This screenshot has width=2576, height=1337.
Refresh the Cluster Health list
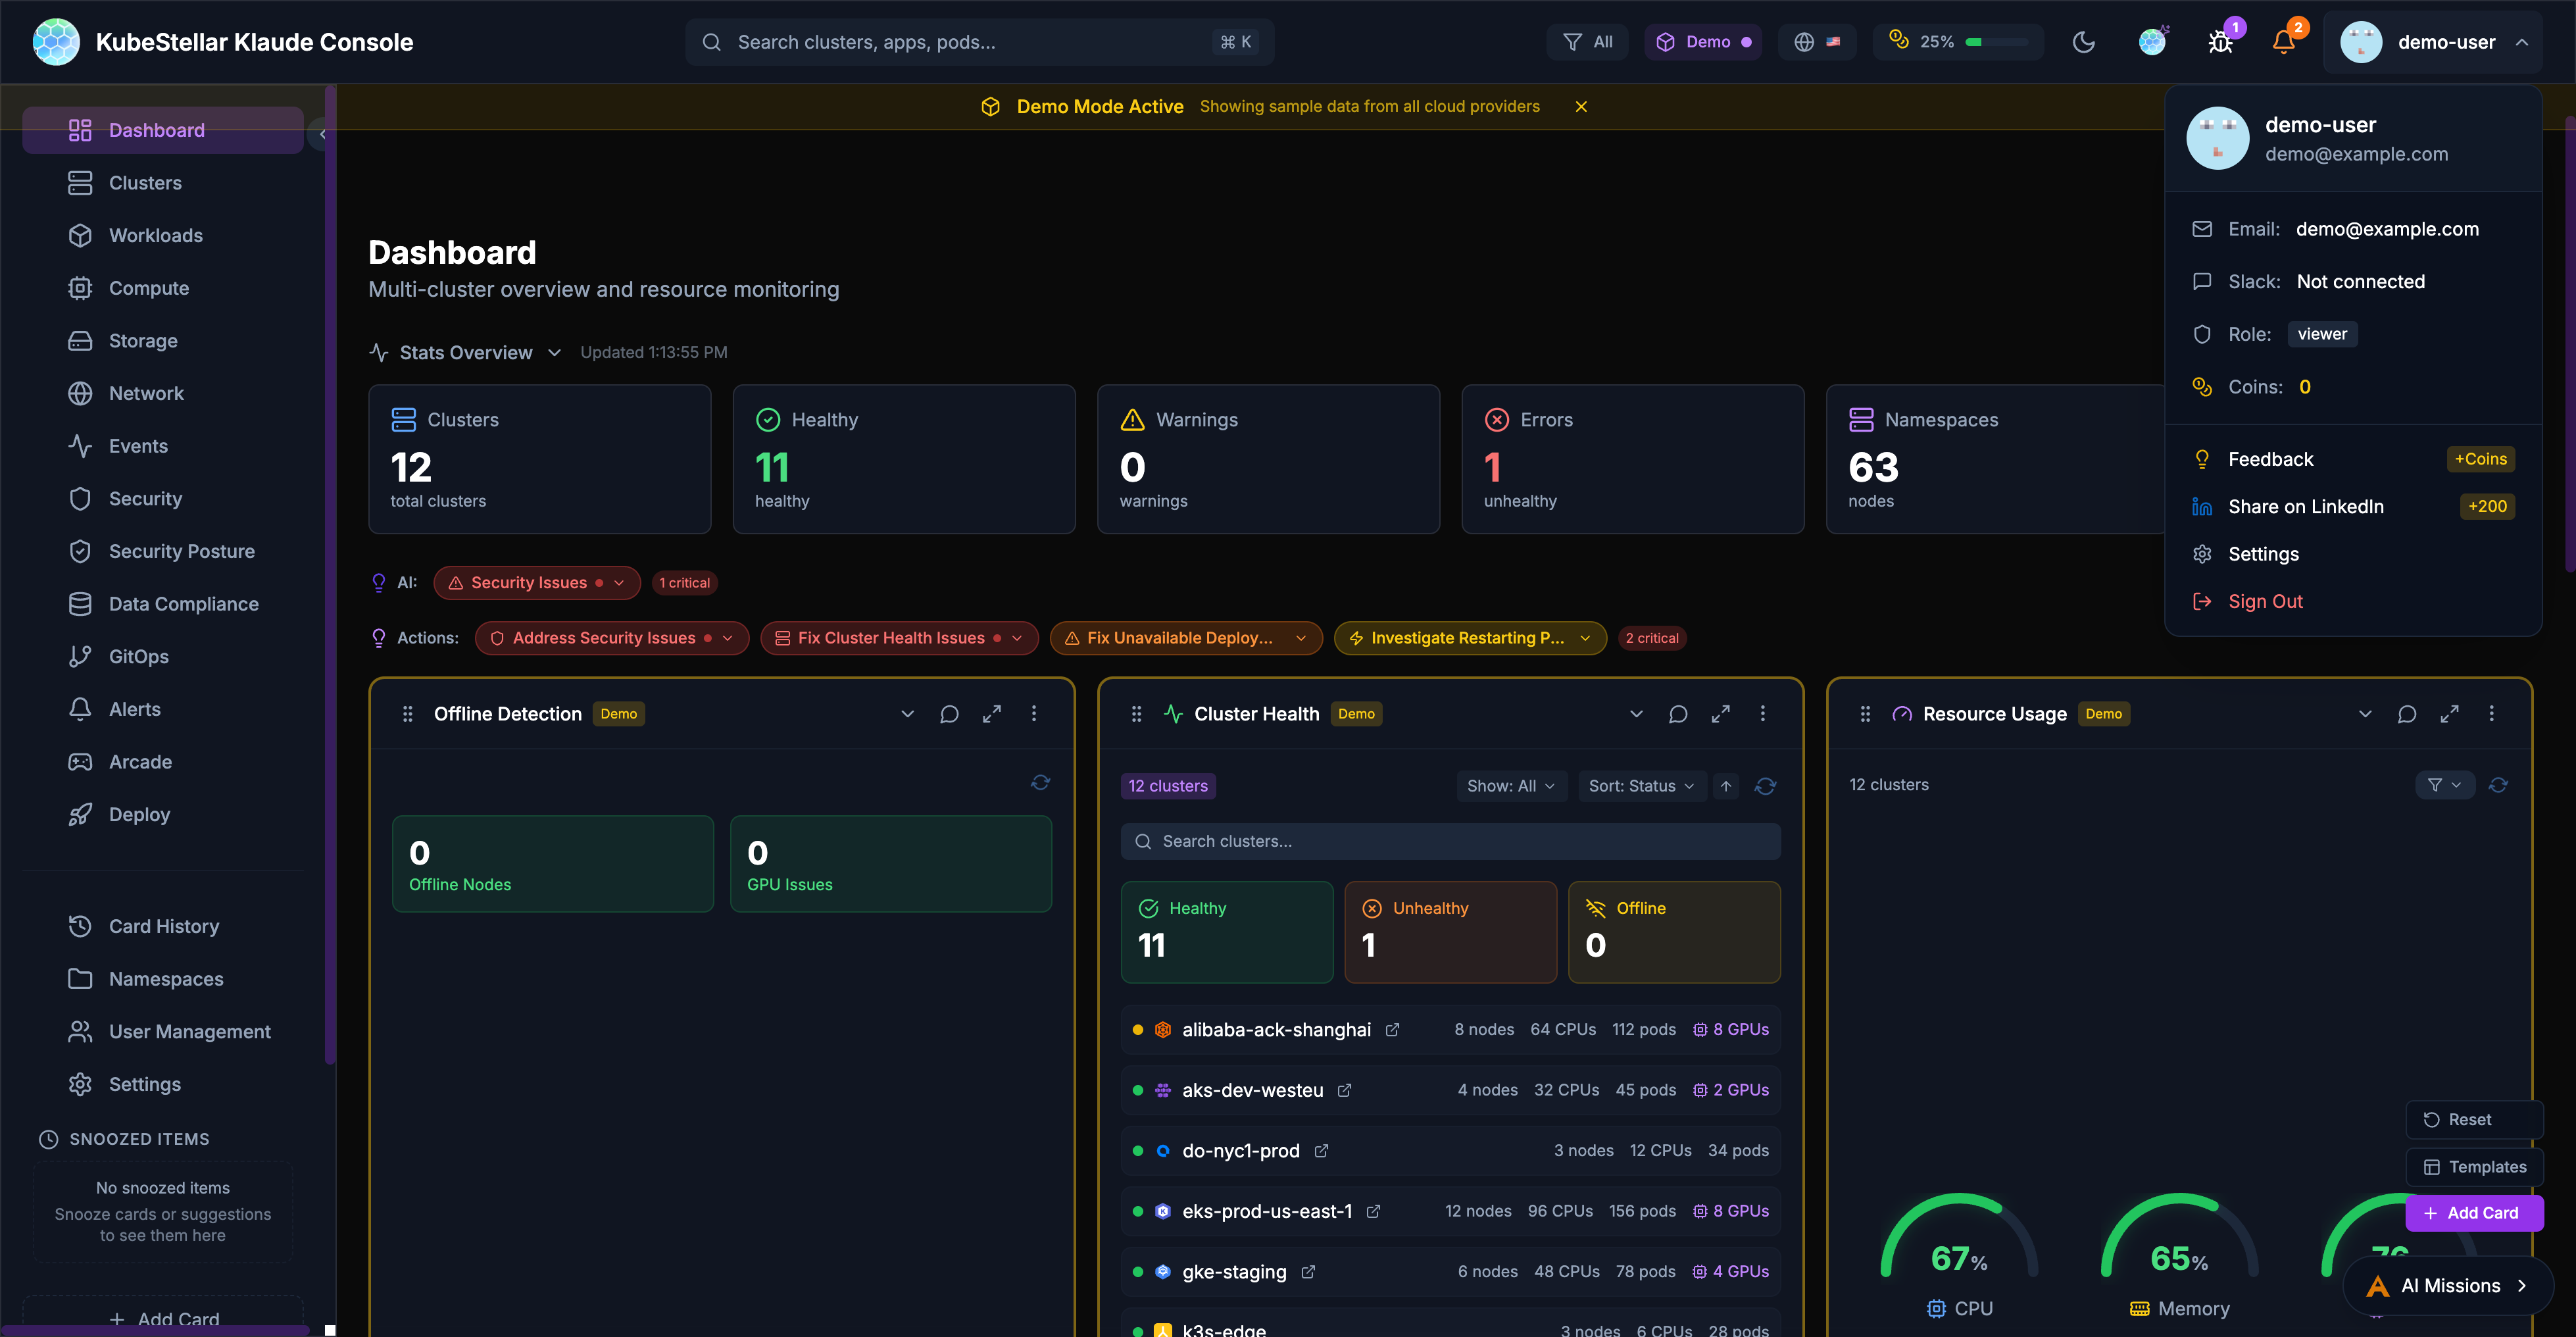tap(1765, 786)
